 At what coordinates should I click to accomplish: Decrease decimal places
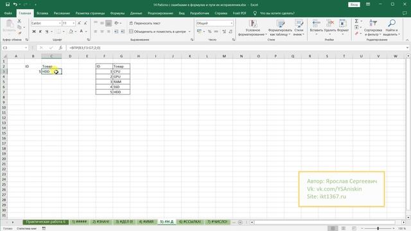(231, 31)
